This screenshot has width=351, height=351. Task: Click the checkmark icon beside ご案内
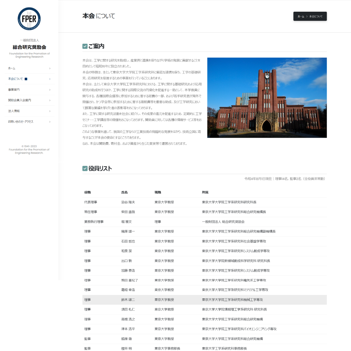85,46
